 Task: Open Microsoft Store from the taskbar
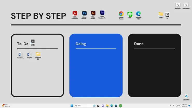(116, 106)
